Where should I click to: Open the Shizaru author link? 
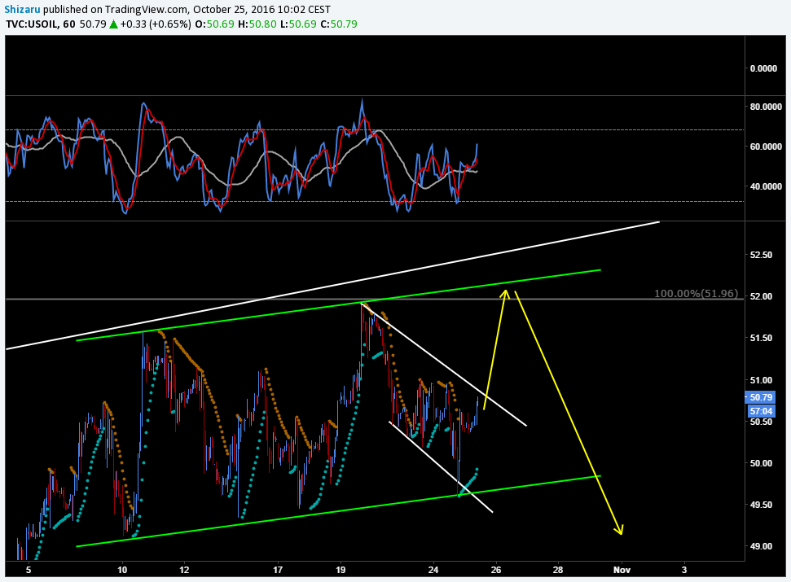(x=22, y=9)
